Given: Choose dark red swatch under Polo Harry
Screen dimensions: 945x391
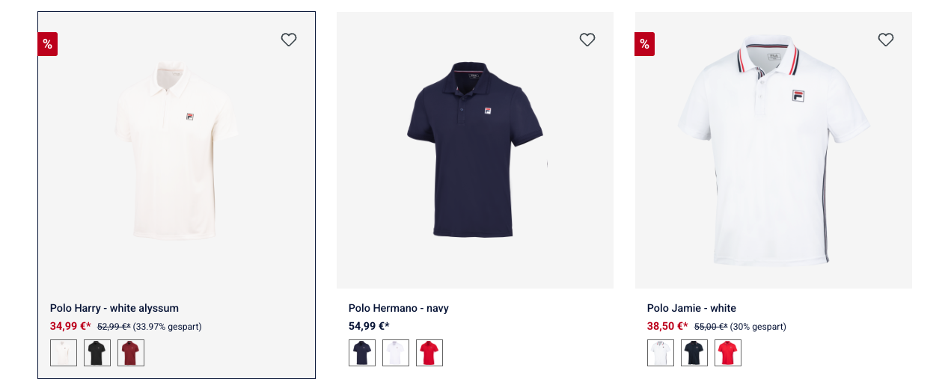Looking at the screenshot, I should (x=131, y=353).
